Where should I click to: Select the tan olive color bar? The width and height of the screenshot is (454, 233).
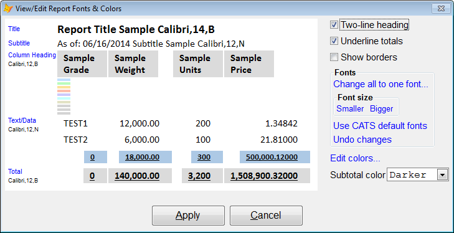coord(64,102)
